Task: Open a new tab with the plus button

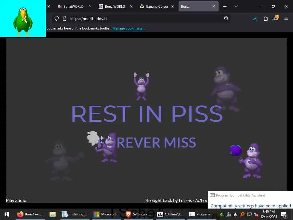Action: [225, 7]
